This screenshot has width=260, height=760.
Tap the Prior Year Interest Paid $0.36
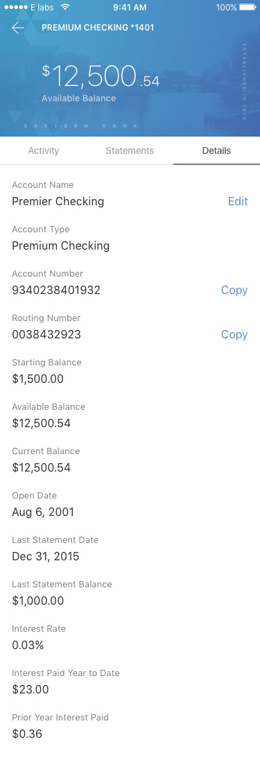tap(26, 734)
